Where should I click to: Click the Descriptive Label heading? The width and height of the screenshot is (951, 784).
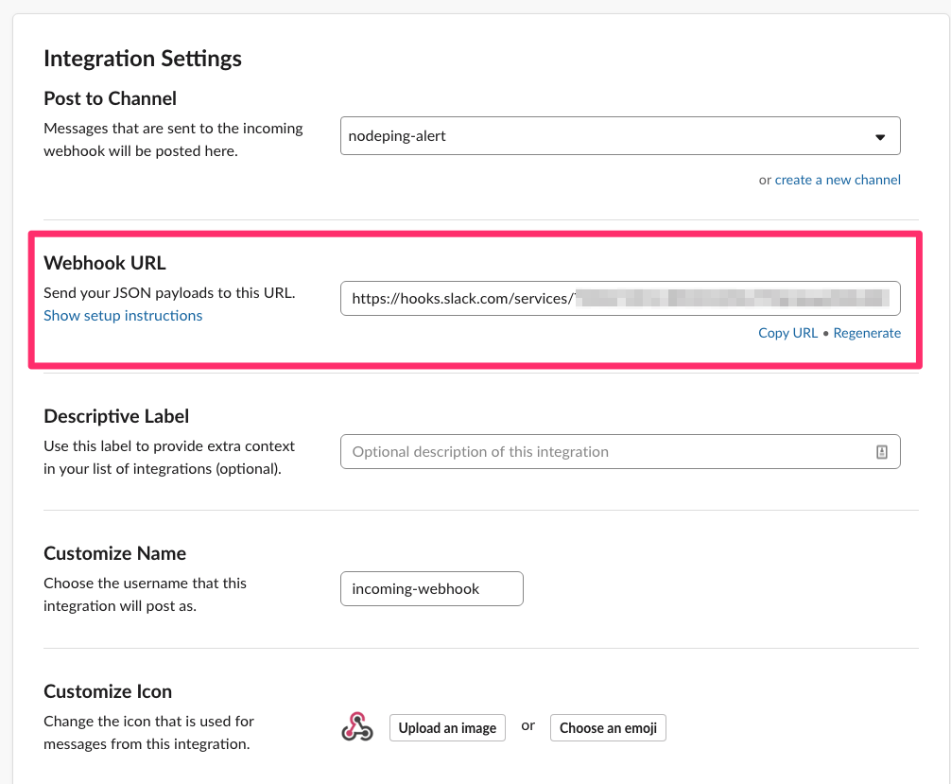pos(116,416)
